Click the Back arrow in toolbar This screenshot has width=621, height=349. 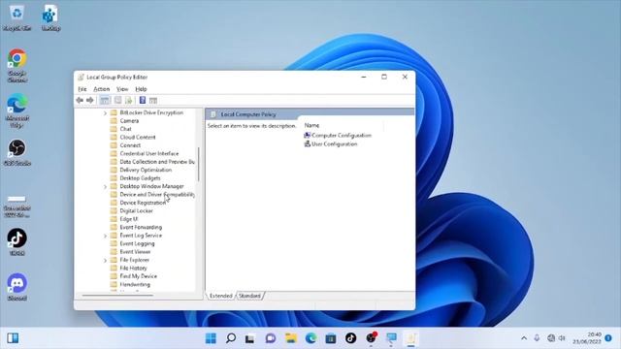80,101
